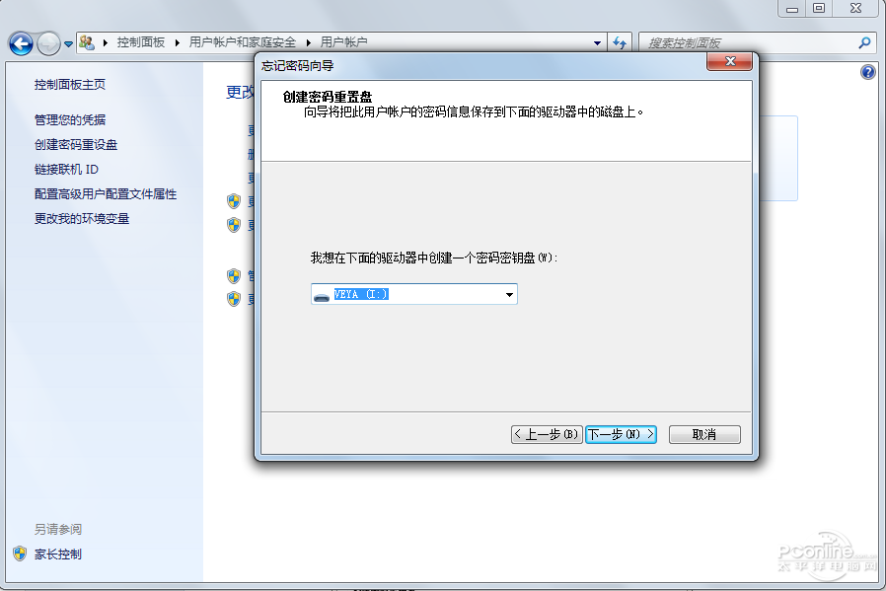This screenshot has width=886, height=591.
Task: Open 链接联机 ID link
Action: (x=66, y=170)
